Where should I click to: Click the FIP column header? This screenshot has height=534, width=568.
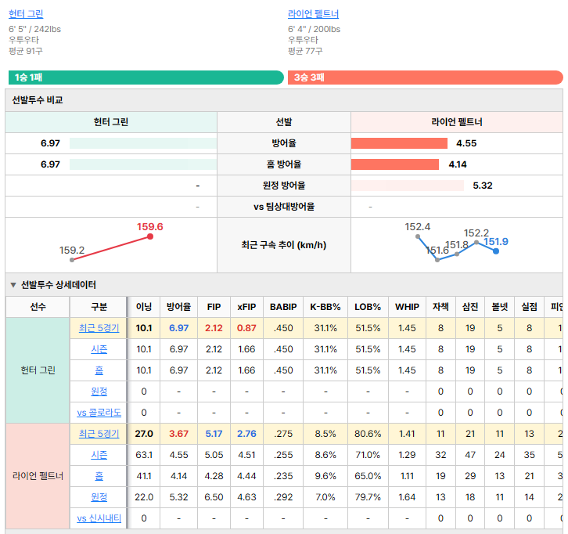[x=214, y=307]
